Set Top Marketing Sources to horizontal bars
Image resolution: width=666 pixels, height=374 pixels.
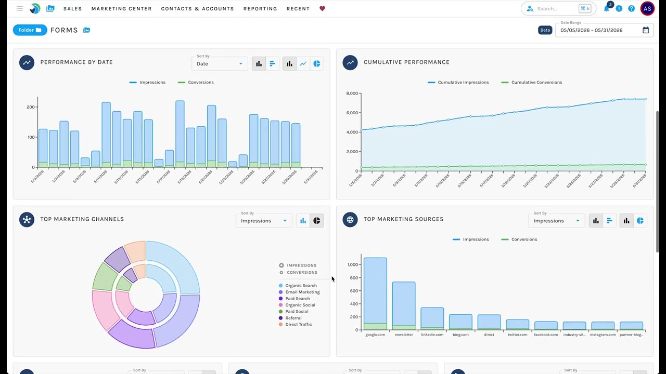[x=609, y=221]
